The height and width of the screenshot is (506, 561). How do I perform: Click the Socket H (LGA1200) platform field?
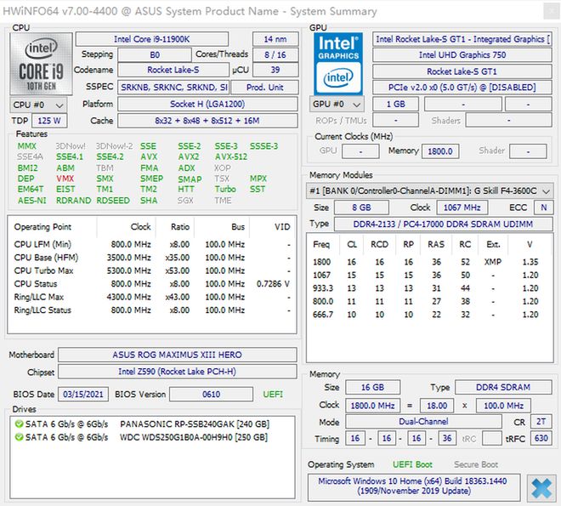(x=207, y=104)
